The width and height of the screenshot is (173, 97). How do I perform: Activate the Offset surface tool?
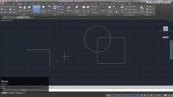point(29,8)
